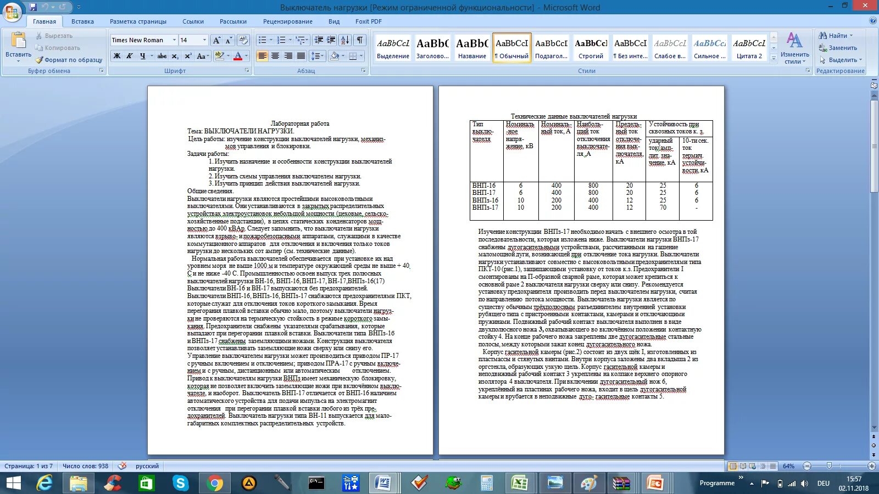Open the font color dropdown arrow

[246, 56]
